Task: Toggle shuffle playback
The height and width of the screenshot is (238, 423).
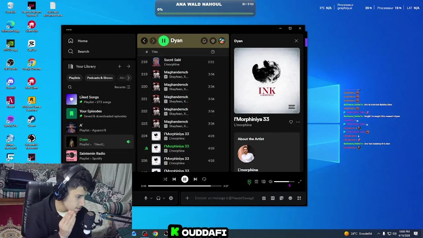Action: click(x=165, y=179)
